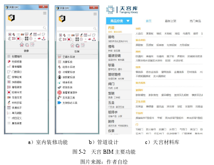Click the 空调水系统 icon in the list

click(x=60, y=56)
